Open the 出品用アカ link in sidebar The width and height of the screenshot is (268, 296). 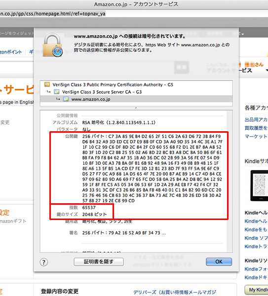(x=256, y=120)
